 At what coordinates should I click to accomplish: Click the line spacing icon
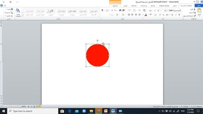[123, 15]
